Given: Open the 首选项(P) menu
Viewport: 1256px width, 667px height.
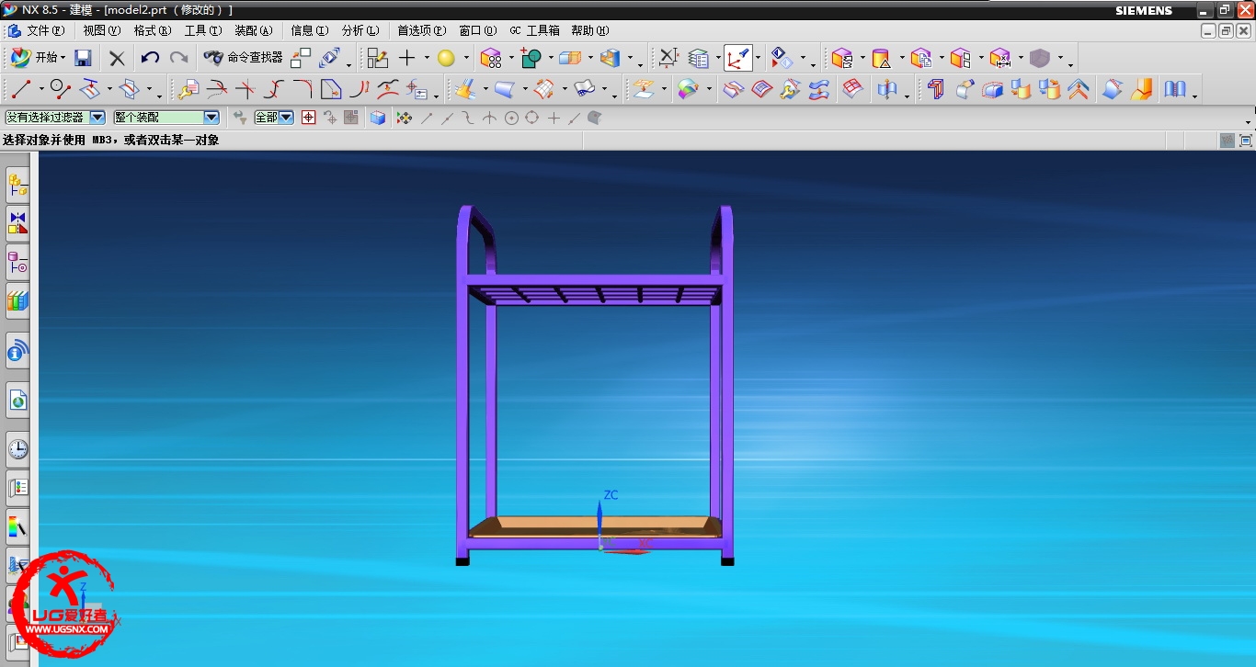Looking at the screenshot, I should [x=422, y=30].
